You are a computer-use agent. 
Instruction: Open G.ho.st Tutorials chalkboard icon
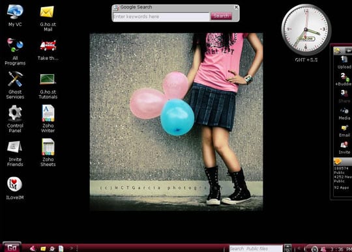(x=48, y=86)
